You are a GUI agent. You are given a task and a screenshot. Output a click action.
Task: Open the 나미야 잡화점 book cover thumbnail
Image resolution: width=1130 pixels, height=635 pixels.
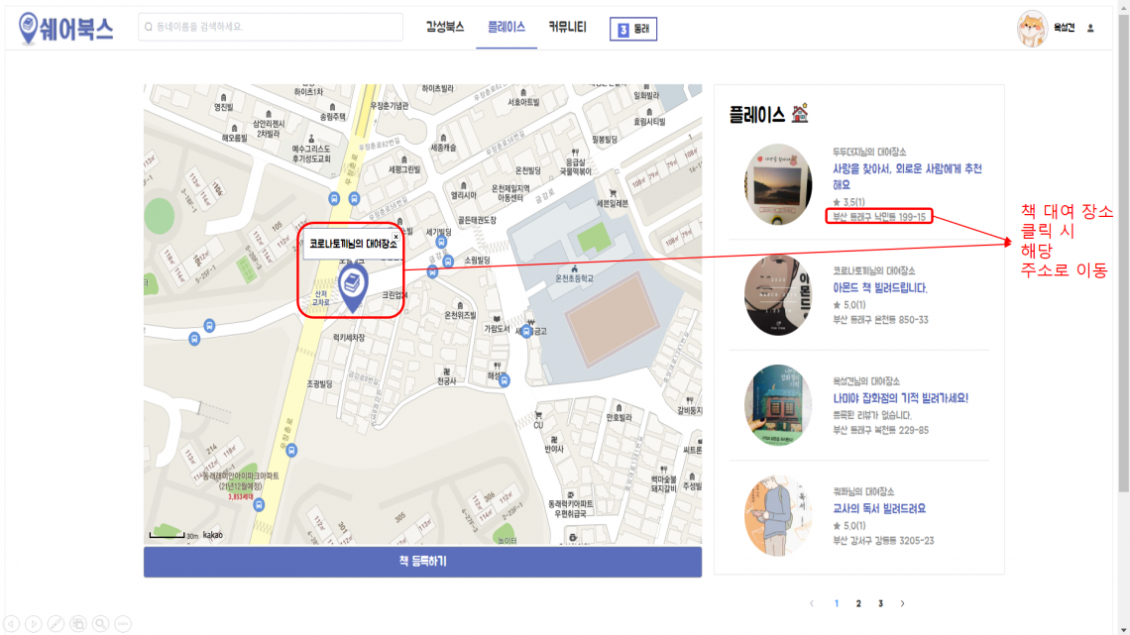click(x=777, y=405)
